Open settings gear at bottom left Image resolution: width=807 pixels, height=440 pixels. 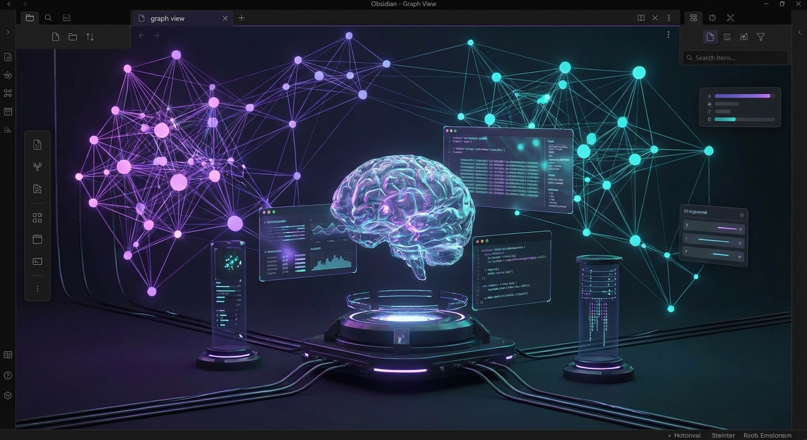pos(8,395)
